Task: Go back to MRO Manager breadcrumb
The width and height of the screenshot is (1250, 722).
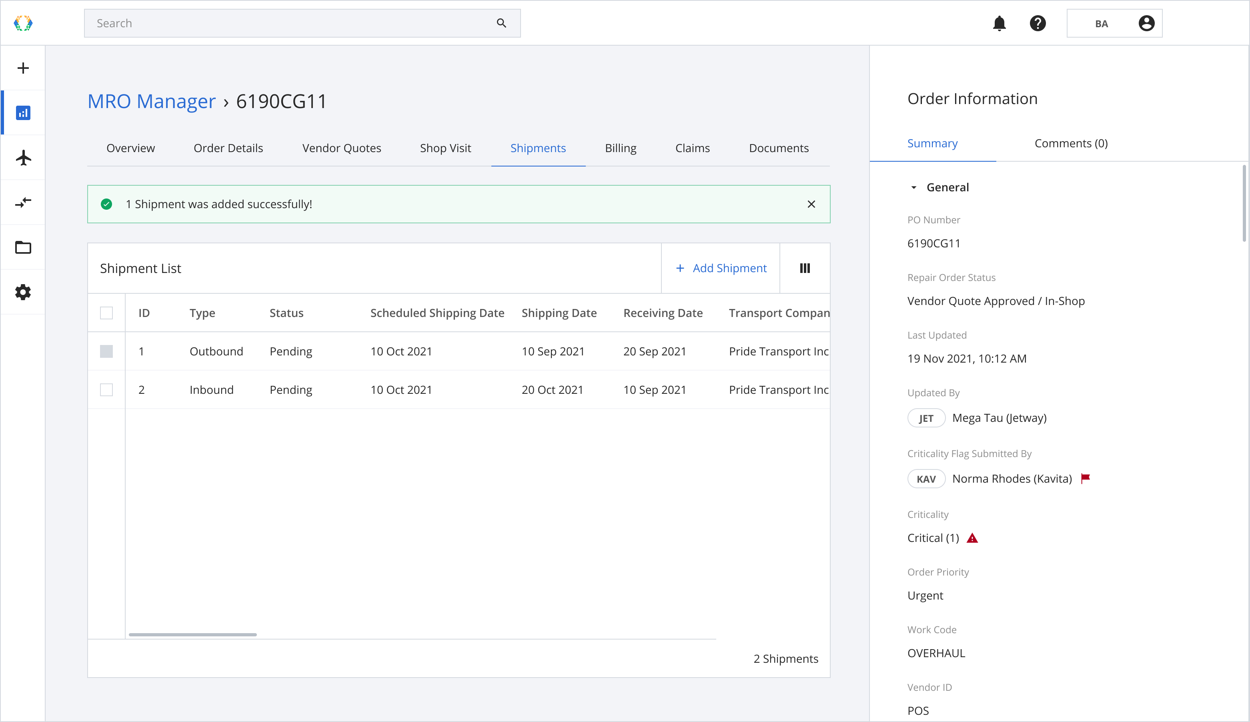Action: [151, 101]
